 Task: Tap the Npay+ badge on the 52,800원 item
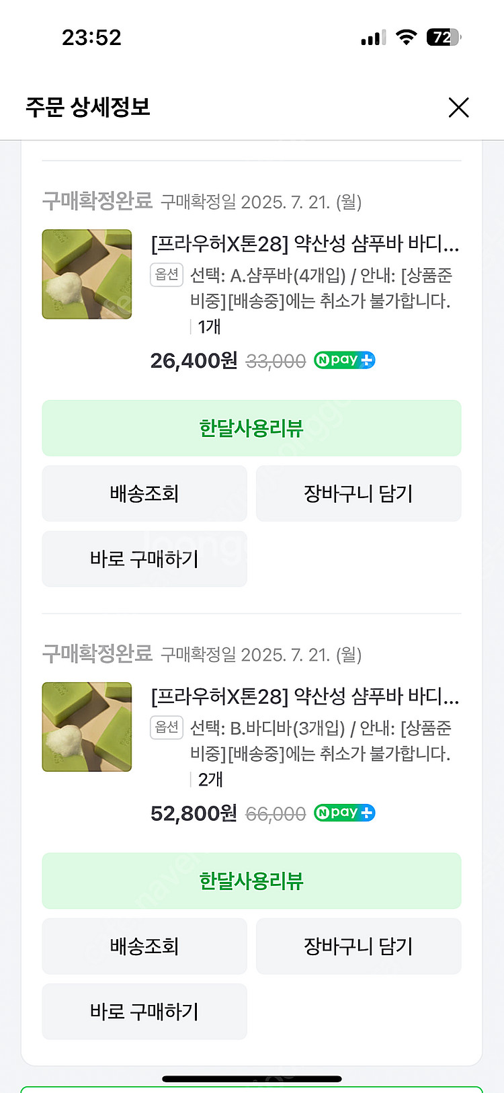[x=344, y=813]
